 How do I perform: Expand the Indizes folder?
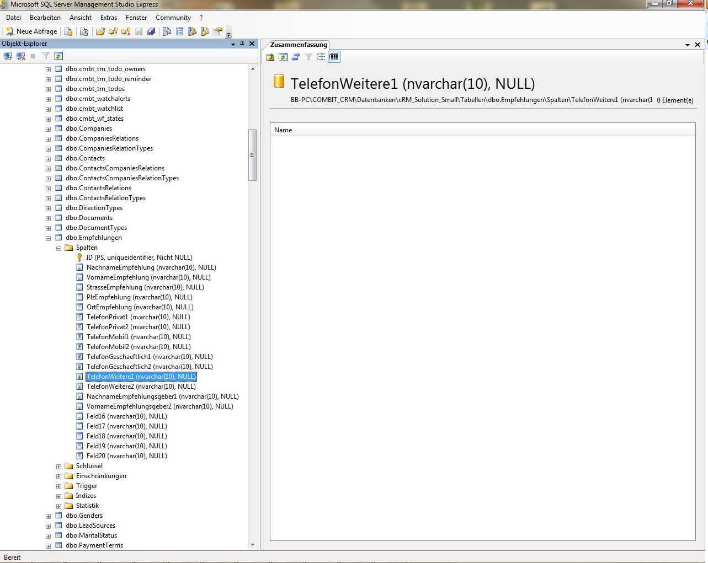(58, 496)
